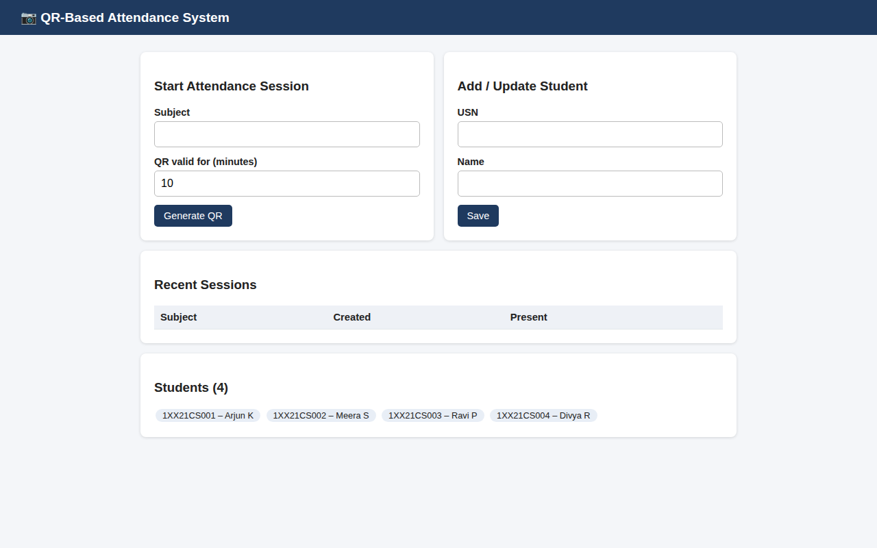The width and height of the screenshot is (877, 548).
Task: Click the Students (4) heading
Action: tap(191, 388)
